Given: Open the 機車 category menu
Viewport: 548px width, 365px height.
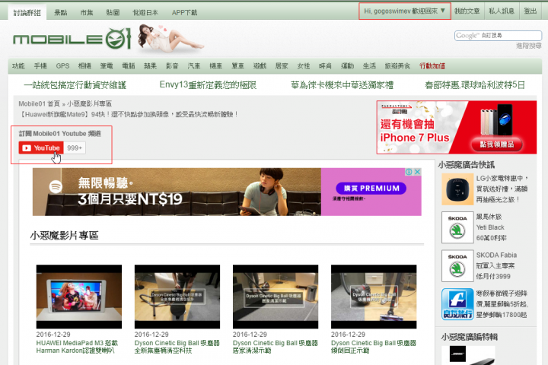Looking at the screenshot, I should coord(215,66).
